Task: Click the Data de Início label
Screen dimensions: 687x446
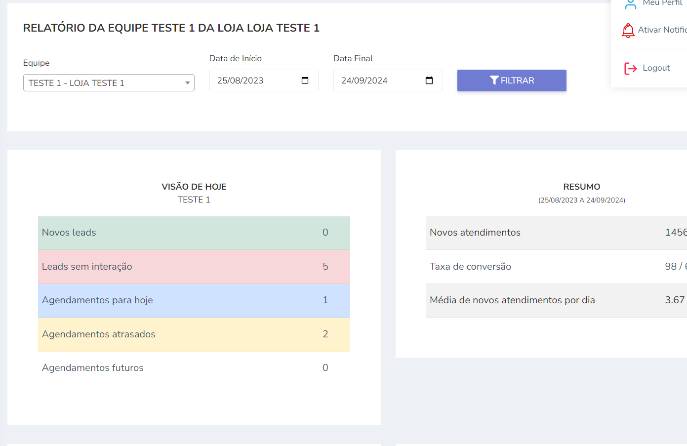Action: click(236, 58)
